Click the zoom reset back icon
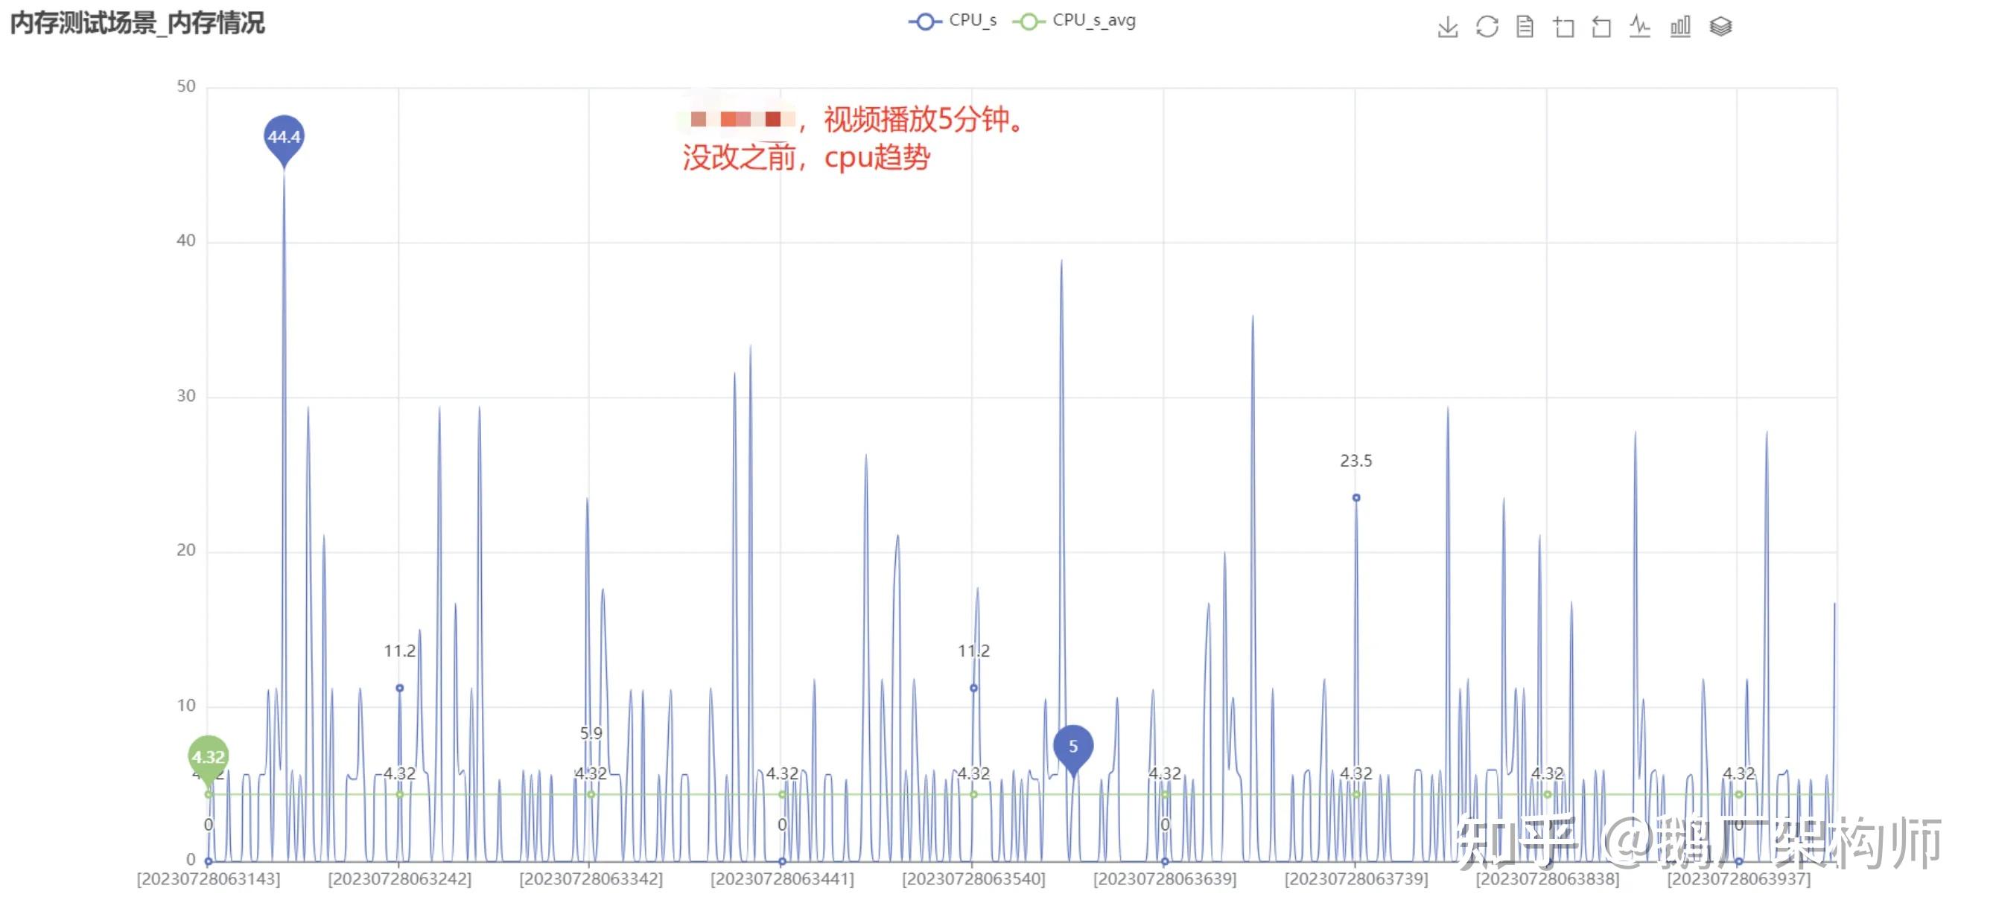Viewport: 1993px width, 923px height. pyautogui.click(x=1601, y=27)
